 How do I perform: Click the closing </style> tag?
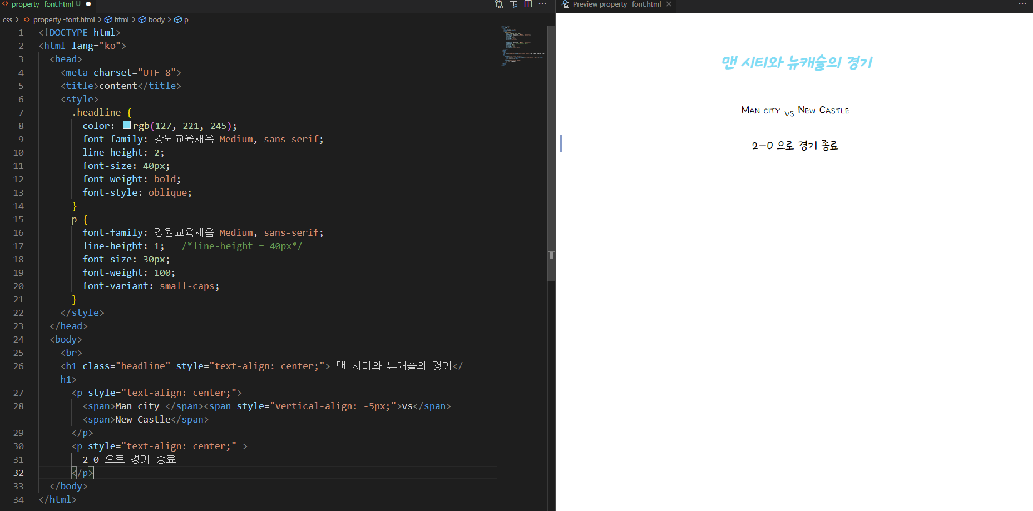pyautogui.click(x=82, y=312)
